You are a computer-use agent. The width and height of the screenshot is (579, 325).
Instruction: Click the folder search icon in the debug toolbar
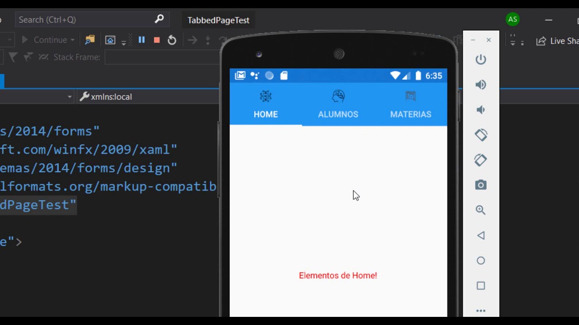pyautogui.click(x=90, y=40)
